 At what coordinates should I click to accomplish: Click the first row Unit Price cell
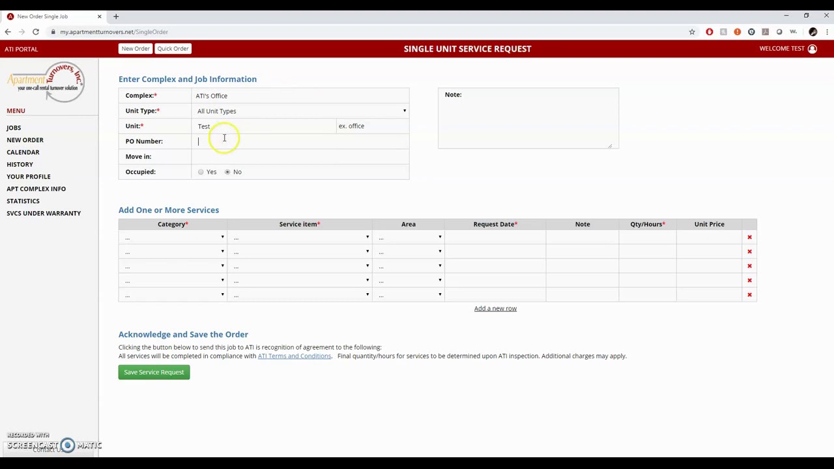[x=709, y=238]
